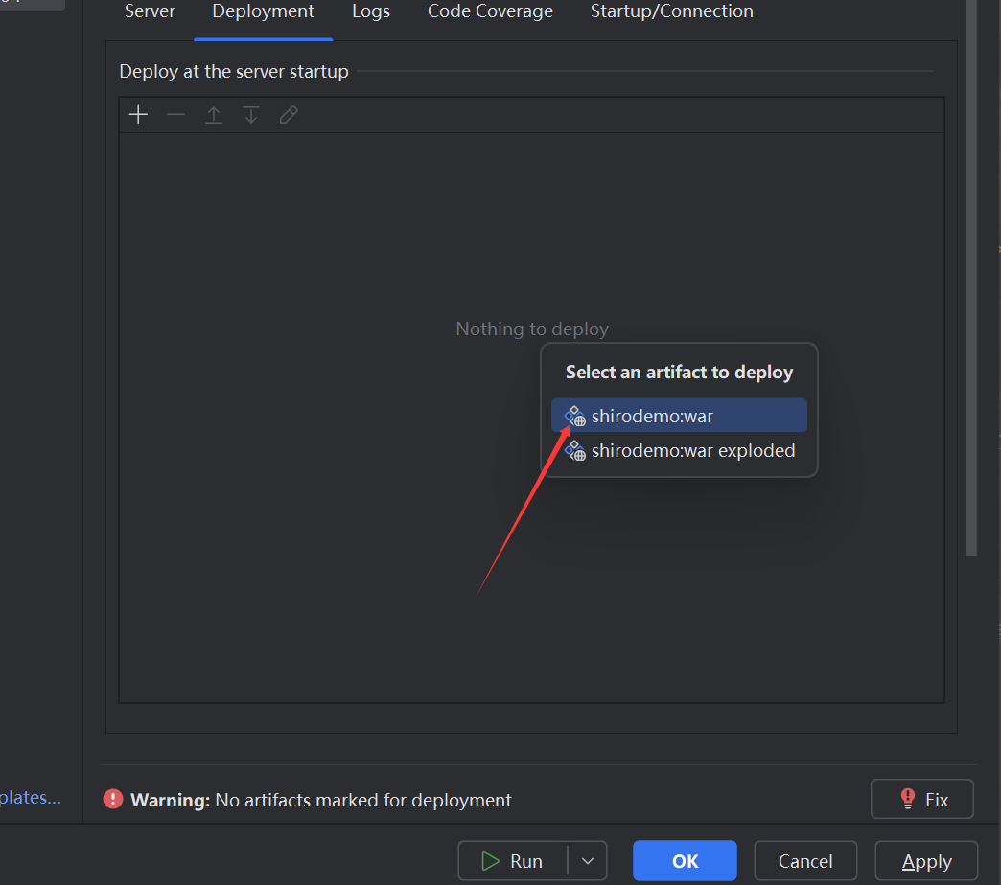Switch to the Server tab
The height and width of the screenshot is (885, 1001).
click(x=150, y=12)
